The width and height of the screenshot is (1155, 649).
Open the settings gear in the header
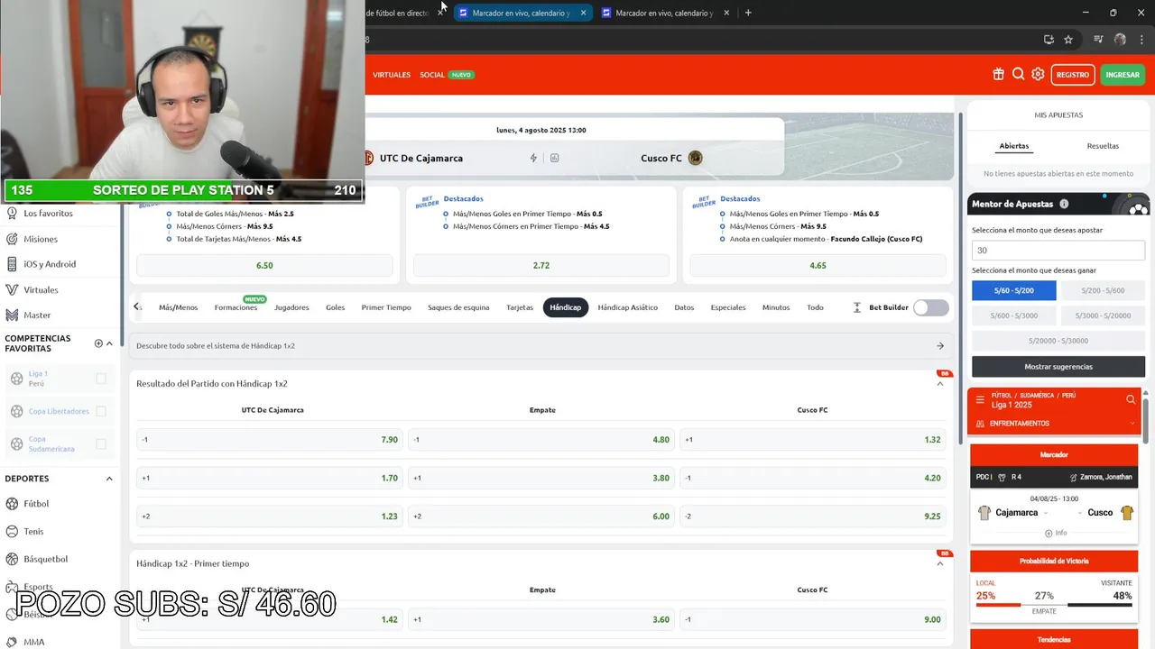[1038, 75]
